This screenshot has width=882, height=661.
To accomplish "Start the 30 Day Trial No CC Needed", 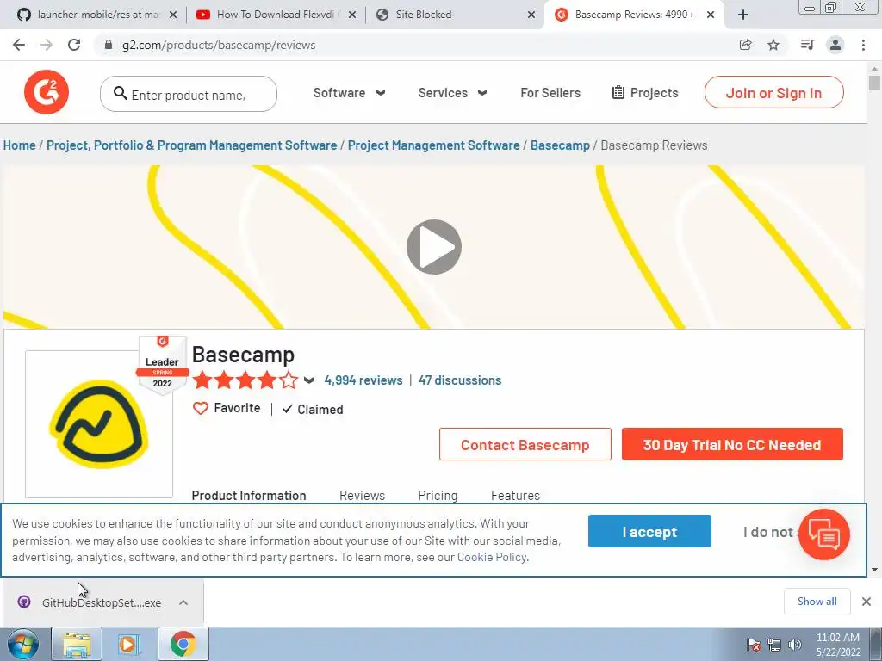I will [x=732, y=445].
